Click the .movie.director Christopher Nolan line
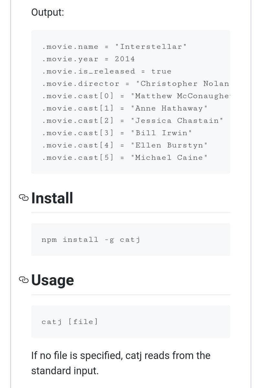 (136, 84)
